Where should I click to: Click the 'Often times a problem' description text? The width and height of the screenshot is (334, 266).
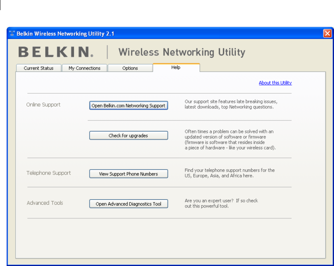pyautogui.click(x=230, y=140)
